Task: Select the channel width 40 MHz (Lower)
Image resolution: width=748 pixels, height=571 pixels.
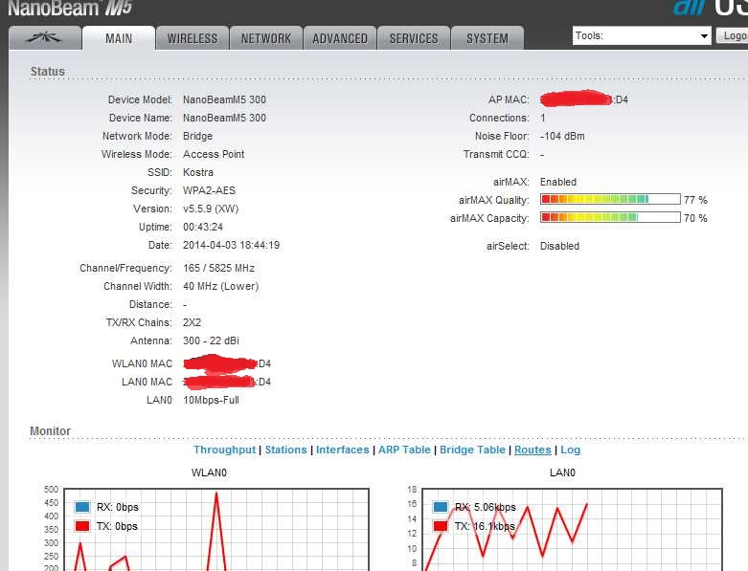Action: click(x=220, y=286)
